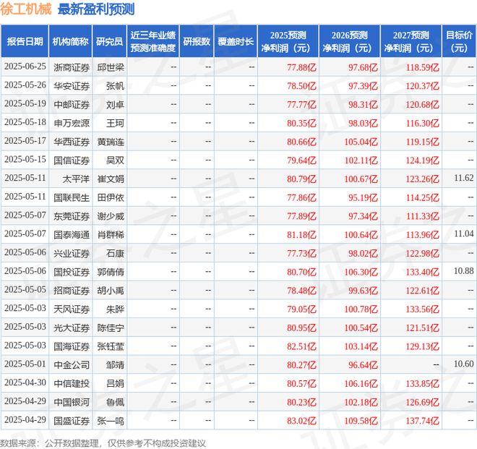The width and height of the screenshot is (477, 449).
Task: Click the 数据来源 disclaimer text
Action: coord(103,443)
